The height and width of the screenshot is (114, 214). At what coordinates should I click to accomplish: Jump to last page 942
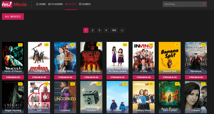(x=114, y=30)
